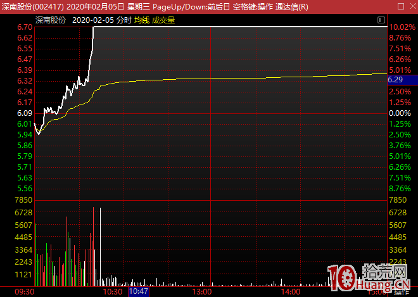
Task: Click the 6.01 price axis label
Action: (25, 124)
